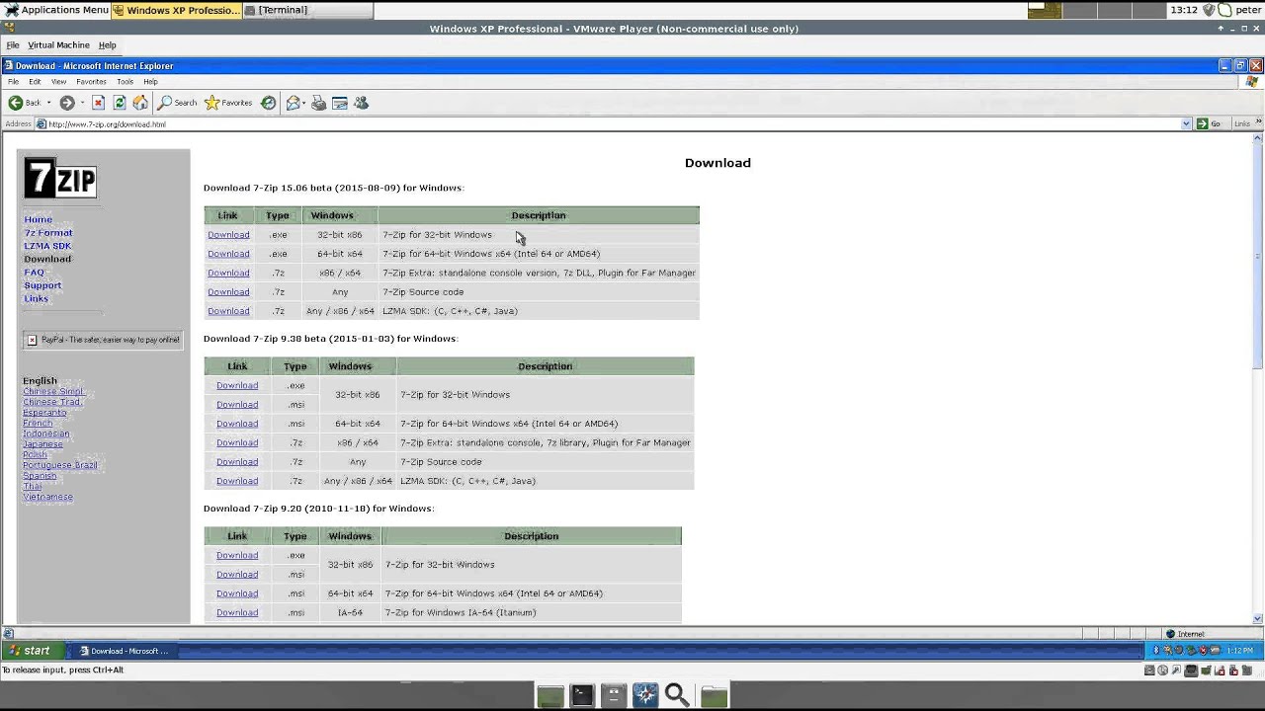The height and width of the screenshot is (711, 1265).
Task: Click the shield icon in top panel
Action: tap(1208, 10)
